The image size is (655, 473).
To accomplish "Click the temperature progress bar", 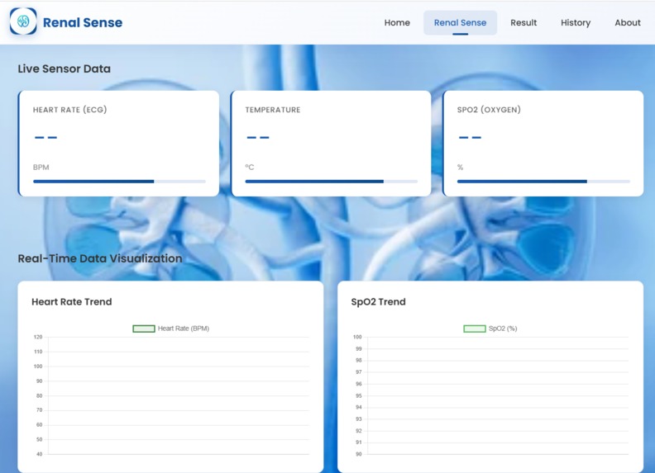I will 332,182.
